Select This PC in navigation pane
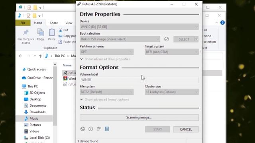This screenshot has height=143, width=255. 30,86
